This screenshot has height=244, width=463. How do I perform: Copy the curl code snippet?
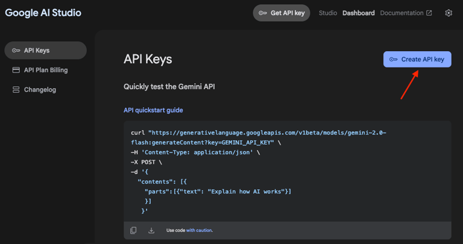coord(133,230)
